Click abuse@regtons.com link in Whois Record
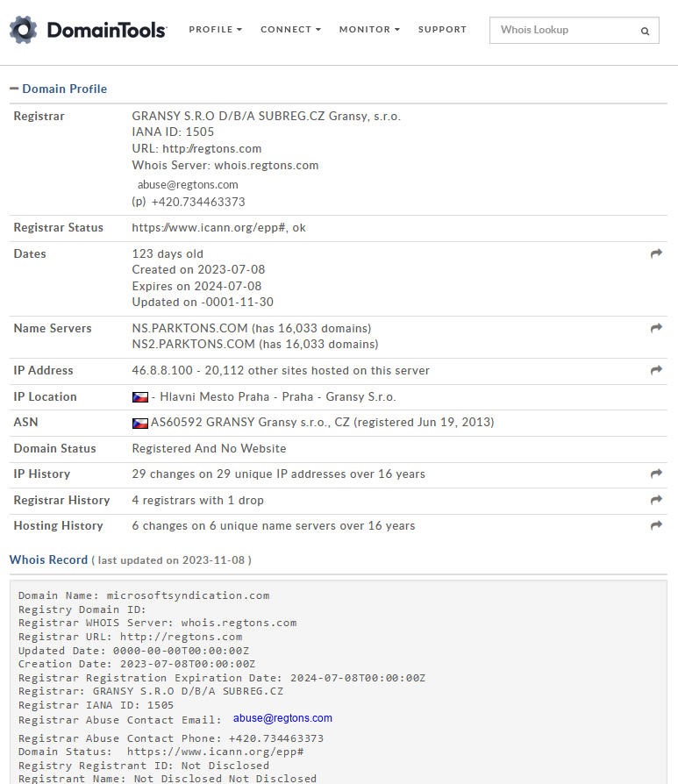 (282, 718)
